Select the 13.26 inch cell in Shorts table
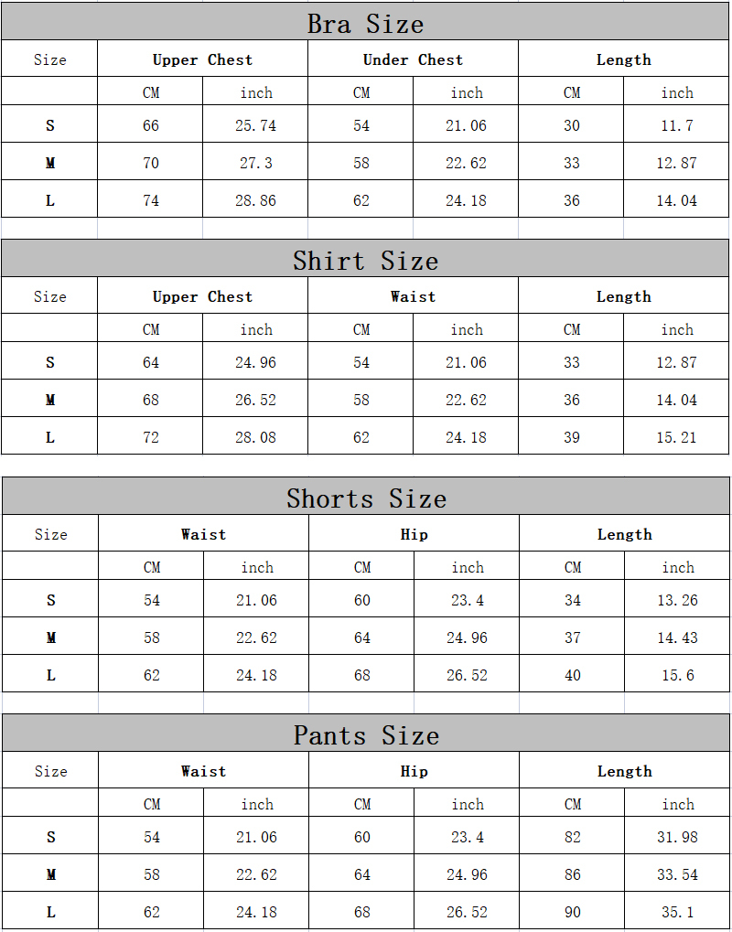This screenshot has height=932, width=732. coord(677,598)
